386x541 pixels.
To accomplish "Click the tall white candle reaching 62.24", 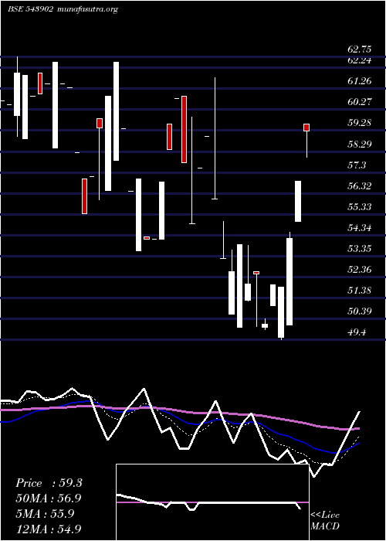I will [116, 111].
